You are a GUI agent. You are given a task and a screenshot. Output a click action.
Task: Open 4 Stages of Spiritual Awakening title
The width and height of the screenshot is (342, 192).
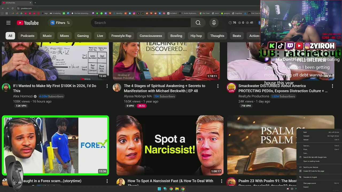[x=165, y=88]
